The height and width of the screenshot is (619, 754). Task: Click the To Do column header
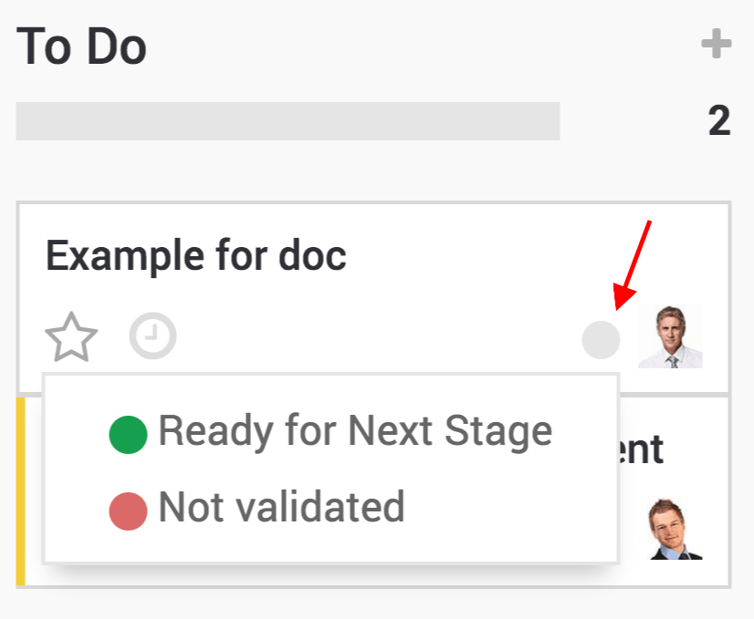[x=80, y=46]
